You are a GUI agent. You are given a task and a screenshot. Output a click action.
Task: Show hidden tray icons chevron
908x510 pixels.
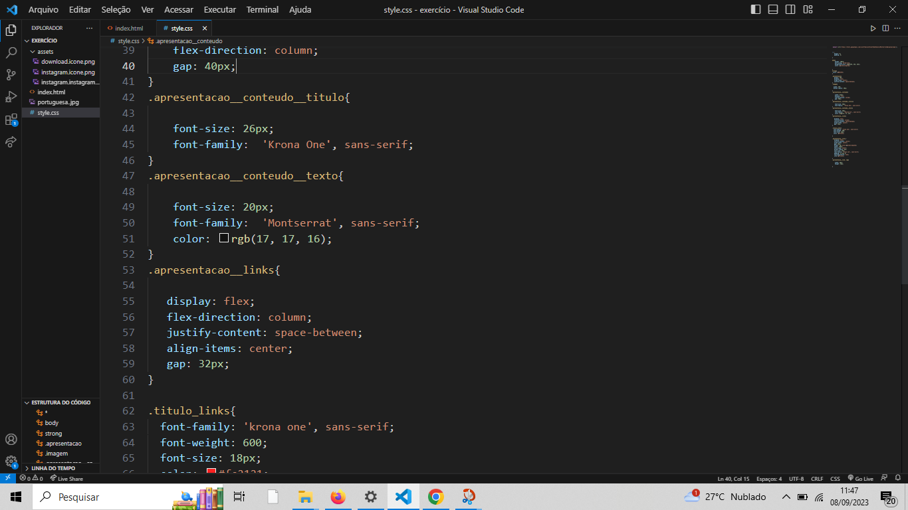click(x=786, y=497)
